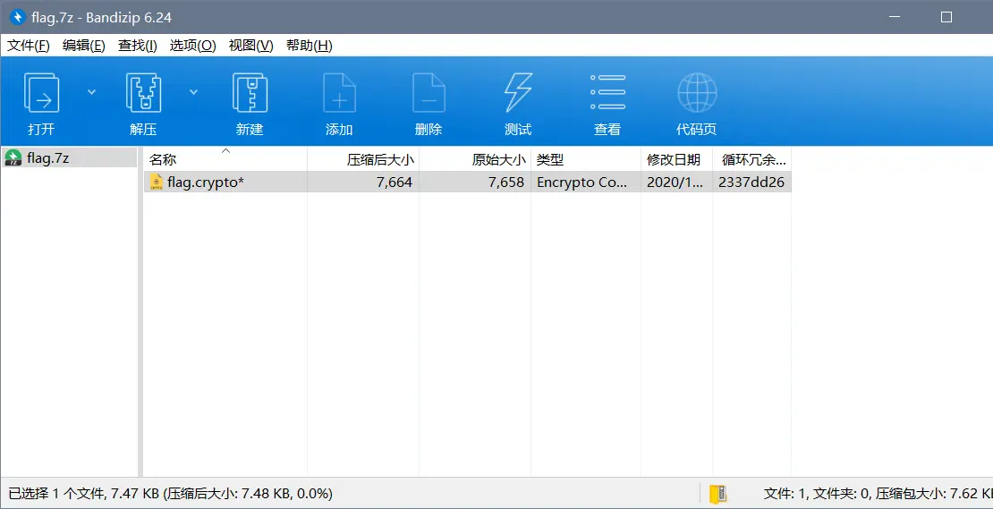Screen dimensions: 993x509
Task: Click the compressed size value 7,664
Action: point(394,182)
